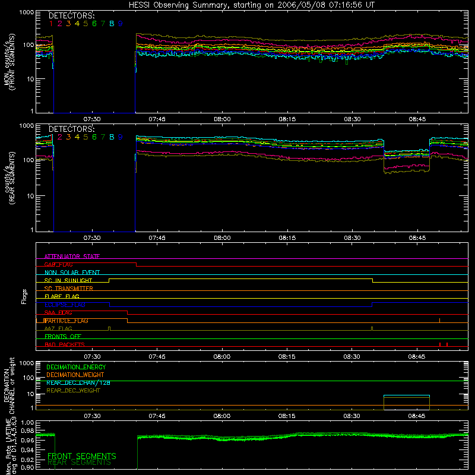Select detector 4 in rear segments legend
Screen dimensions: 475x475
pyautogui.click(x=77, y=137)
